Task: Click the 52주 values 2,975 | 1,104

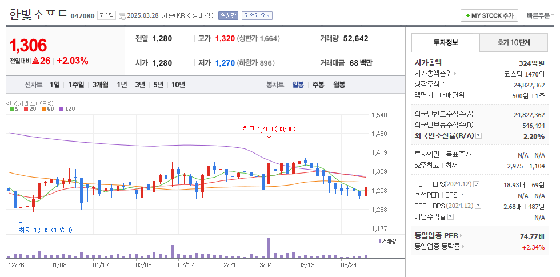Action: click(x=526, y=166)
